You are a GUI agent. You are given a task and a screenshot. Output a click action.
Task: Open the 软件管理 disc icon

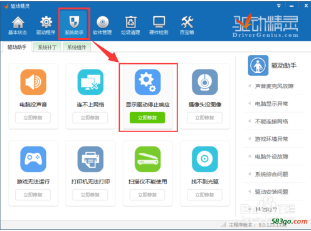pyautogui.click(x=102, y=22)
